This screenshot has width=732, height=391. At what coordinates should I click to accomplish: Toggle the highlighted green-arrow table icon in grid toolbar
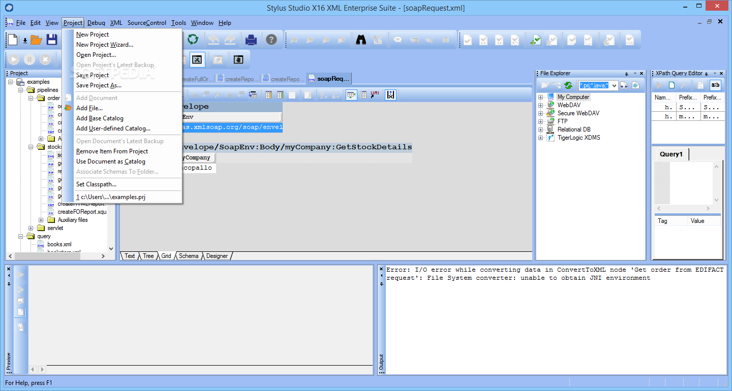click(x=351, y=94)
